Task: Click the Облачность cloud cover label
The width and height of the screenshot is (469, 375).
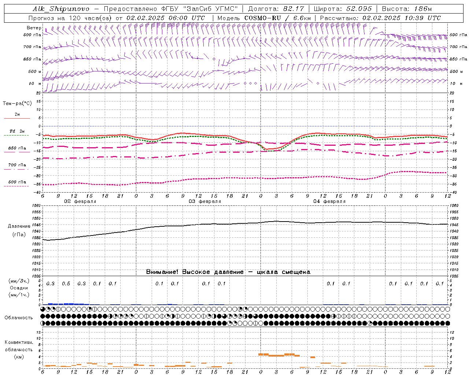Action: 19,318
